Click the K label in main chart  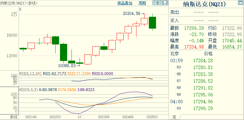pos(21,9)
